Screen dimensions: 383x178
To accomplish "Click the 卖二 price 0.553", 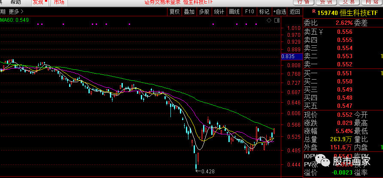I will (x=345, y=56).
